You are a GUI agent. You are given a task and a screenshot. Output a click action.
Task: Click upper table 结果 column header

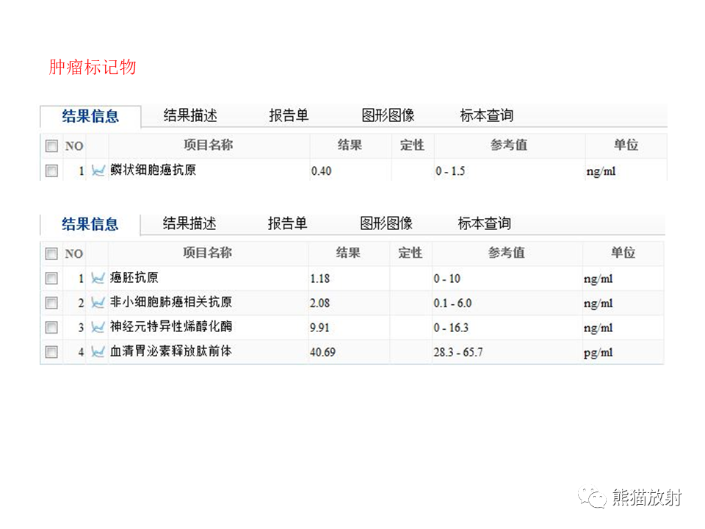coord(350,145)
